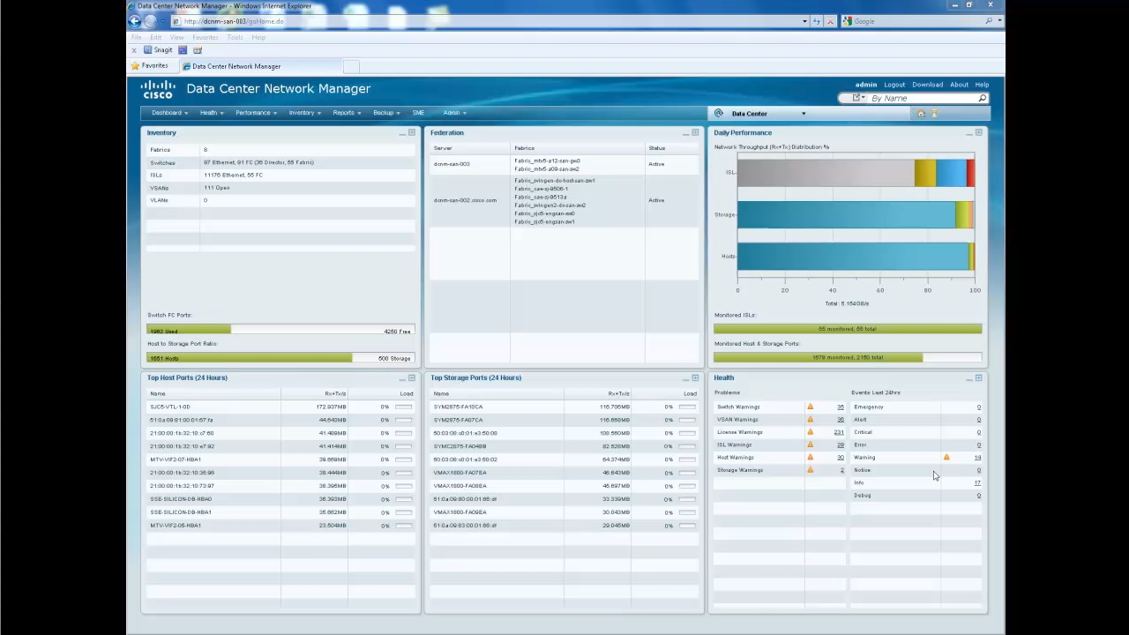
Task: Click the Switch Warnings alert triangle
Action: click(x=811, y=407)
